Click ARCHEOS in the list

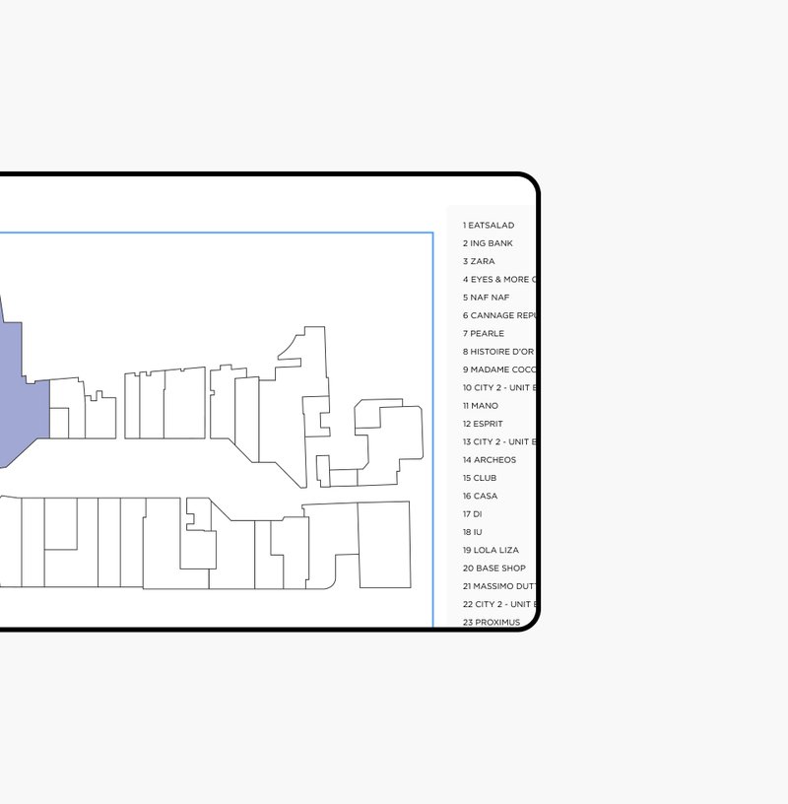coord(490,460)
